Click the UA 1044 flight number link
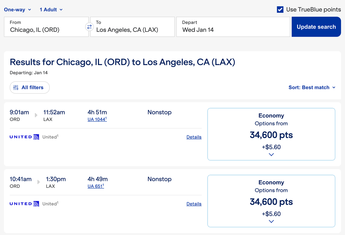This screenshot has height=235, width=345. pos(97,119)
